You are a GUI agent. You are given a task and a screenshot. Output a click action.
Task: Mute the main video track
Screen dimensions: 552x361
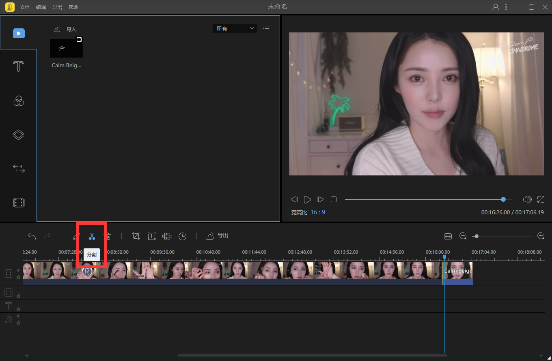coord(18,270)
